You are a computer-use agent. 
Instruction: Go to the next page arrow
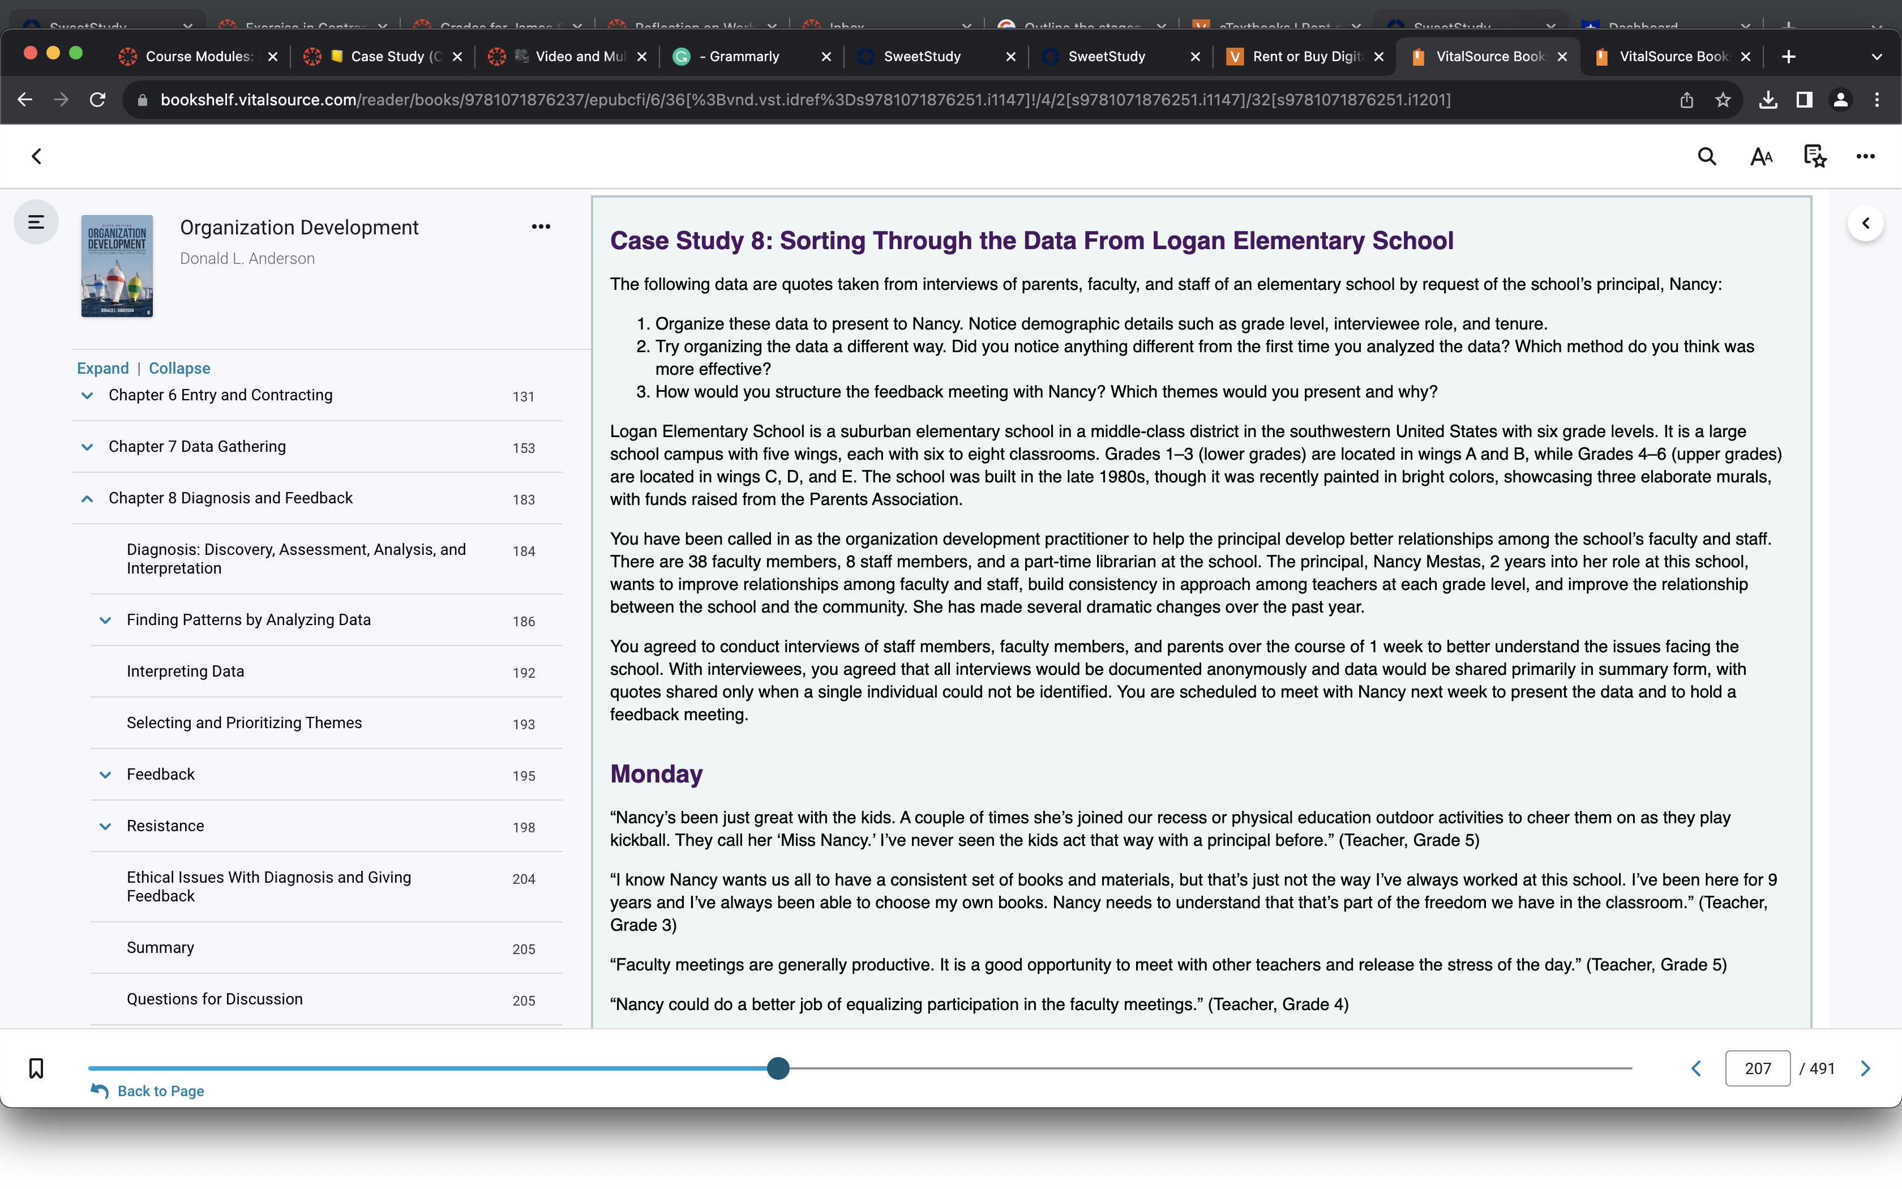(1865, 1068)
